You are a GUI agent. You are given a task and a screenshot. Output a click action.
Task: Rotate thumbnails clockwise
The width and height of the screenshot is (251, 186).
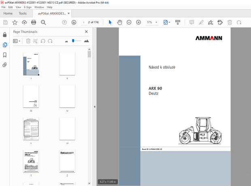[x=50, y=41]
